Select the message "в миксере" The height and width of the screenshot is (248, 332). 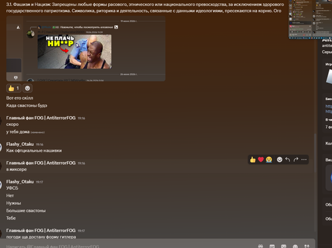pyautogui.click(x=17, y=170)
